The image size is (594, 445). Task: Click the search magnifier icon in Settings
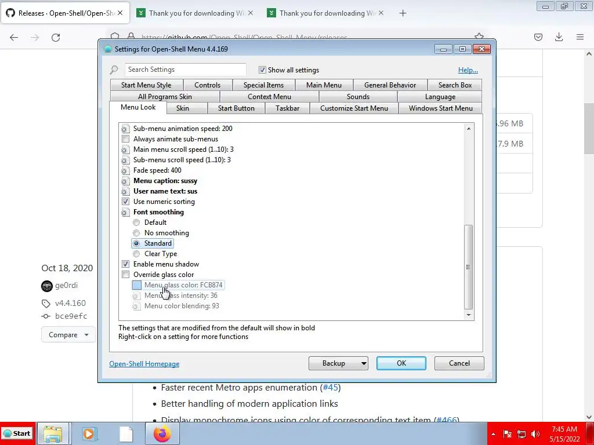point(114,70)
